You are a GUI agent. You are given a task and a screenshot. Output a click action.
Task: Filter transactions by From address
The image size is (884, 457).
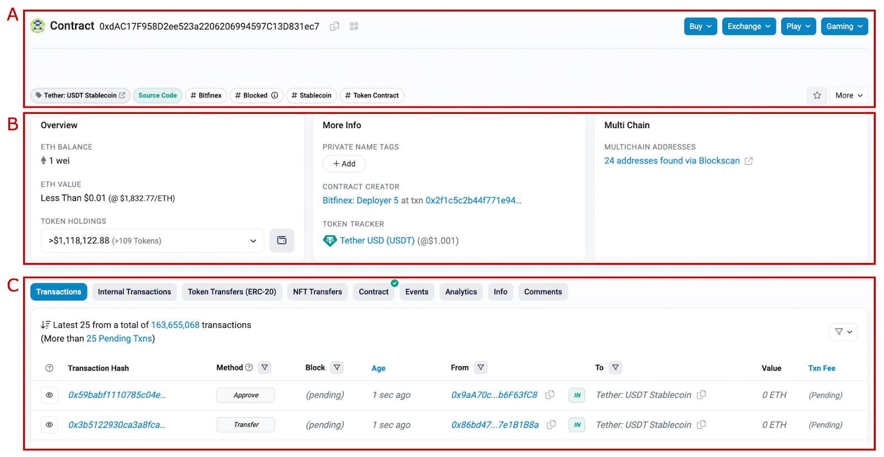481,367
